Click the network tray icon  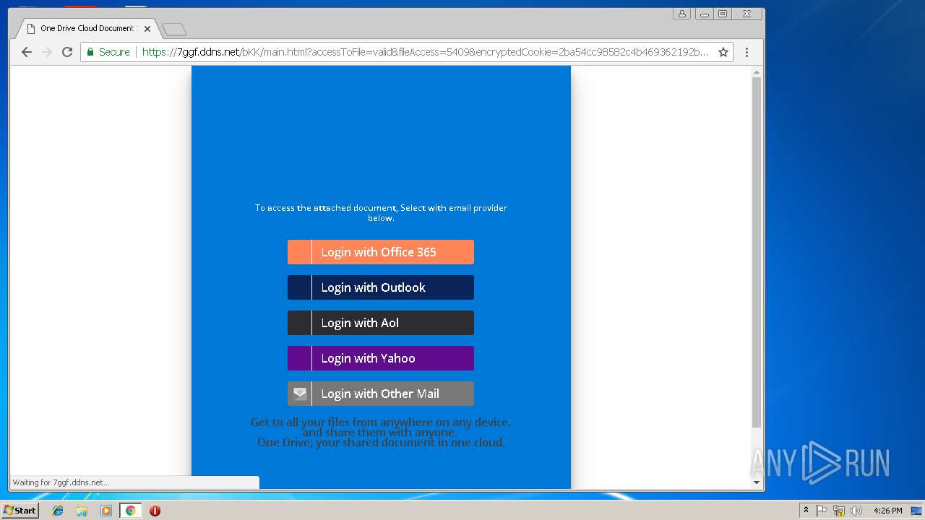click(839, 511)
